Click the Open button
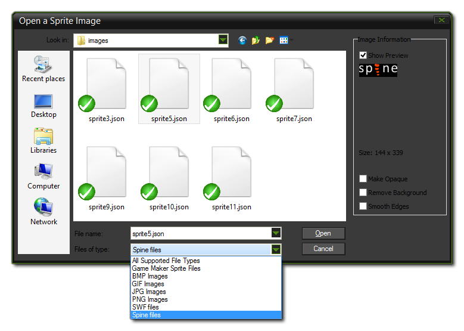464x331 pixels. 323,233
